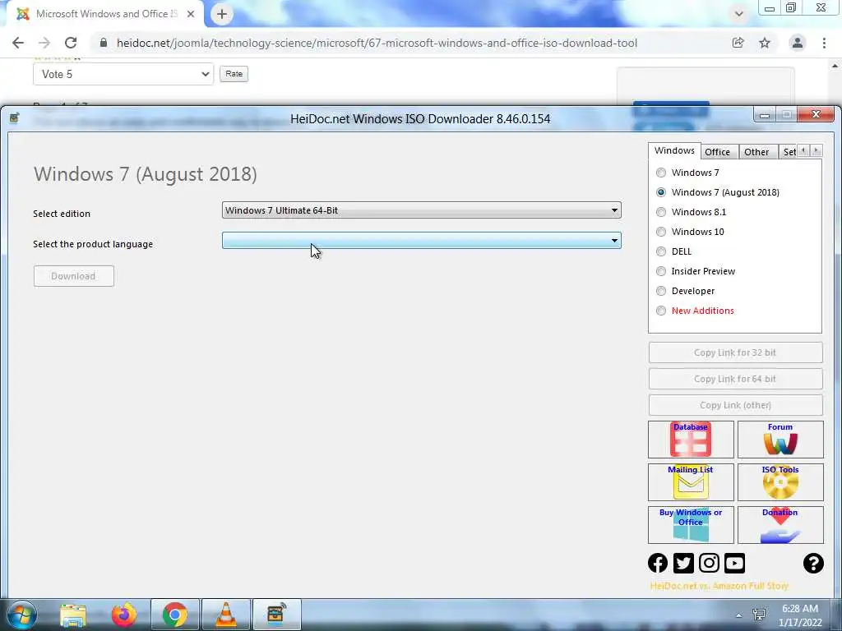Visit the Instagram page icon
Viewport: 842px width, 631px height.
coord(709,563)
